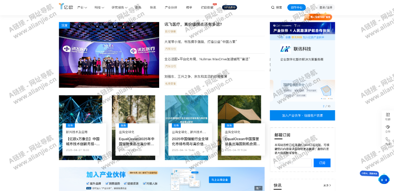394x191 pixels.
Task: Click 马上认领企业 banner button
Action: point(219,180)
